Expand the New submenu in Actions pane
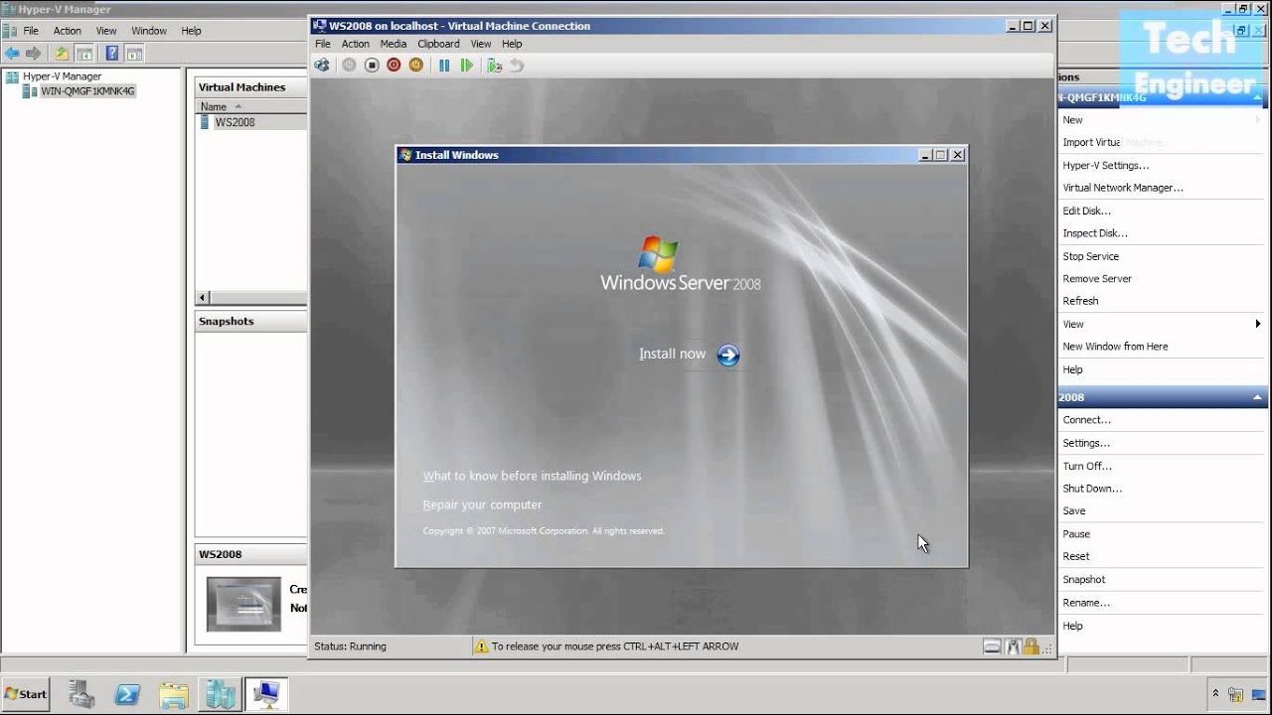1272x715 pixels. (x=1072, y=120)
